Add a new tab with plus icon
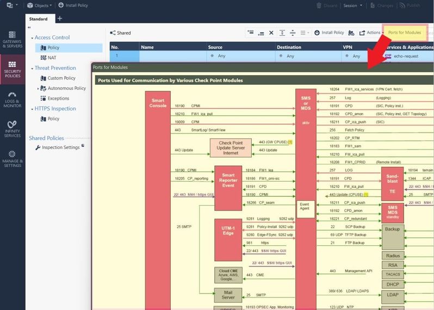Viewport: 434px width, 310px height. (60, 18)
